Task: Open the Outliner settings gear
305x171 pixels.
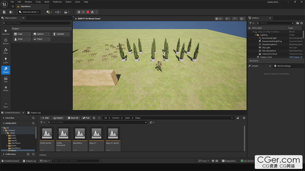Action: (302, 23)
